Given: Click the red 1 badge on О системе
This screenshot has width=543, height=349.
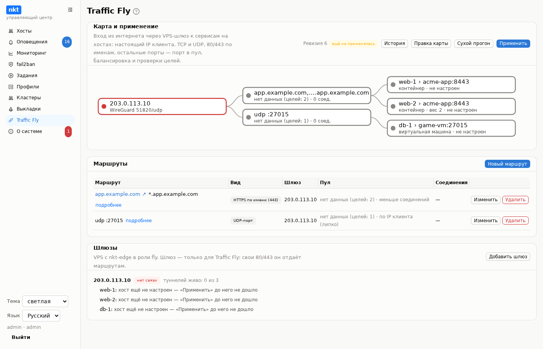Looking at the screenshot, I should click(x=68, y=131).
